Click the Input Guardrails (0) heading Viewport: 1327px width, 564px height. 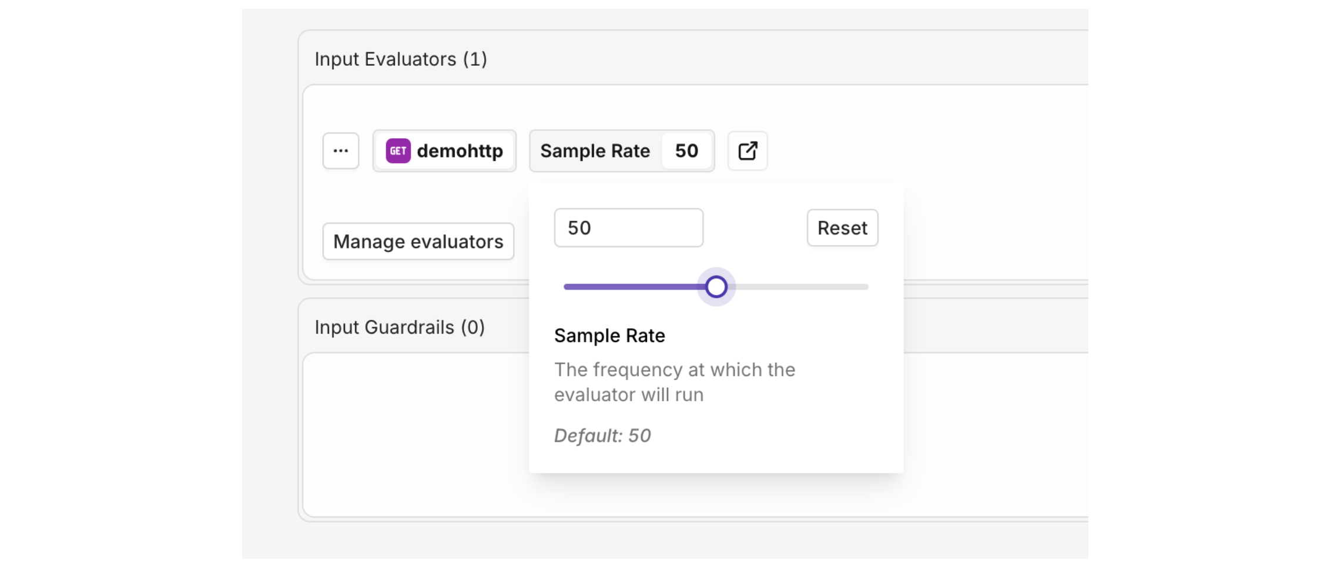click(400, 327)
